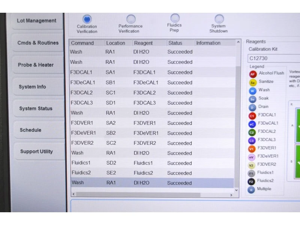Select the F3DVER1 command row

(153, 123)
